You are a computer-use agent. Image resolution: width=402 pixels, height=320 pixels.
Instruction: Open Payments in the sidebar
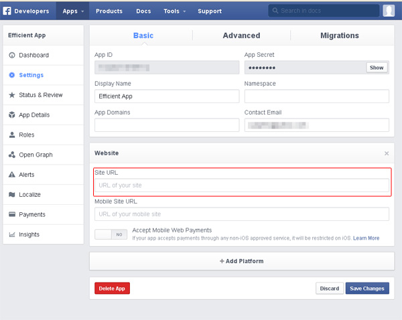pyautogui.click(x=44, y=214)
